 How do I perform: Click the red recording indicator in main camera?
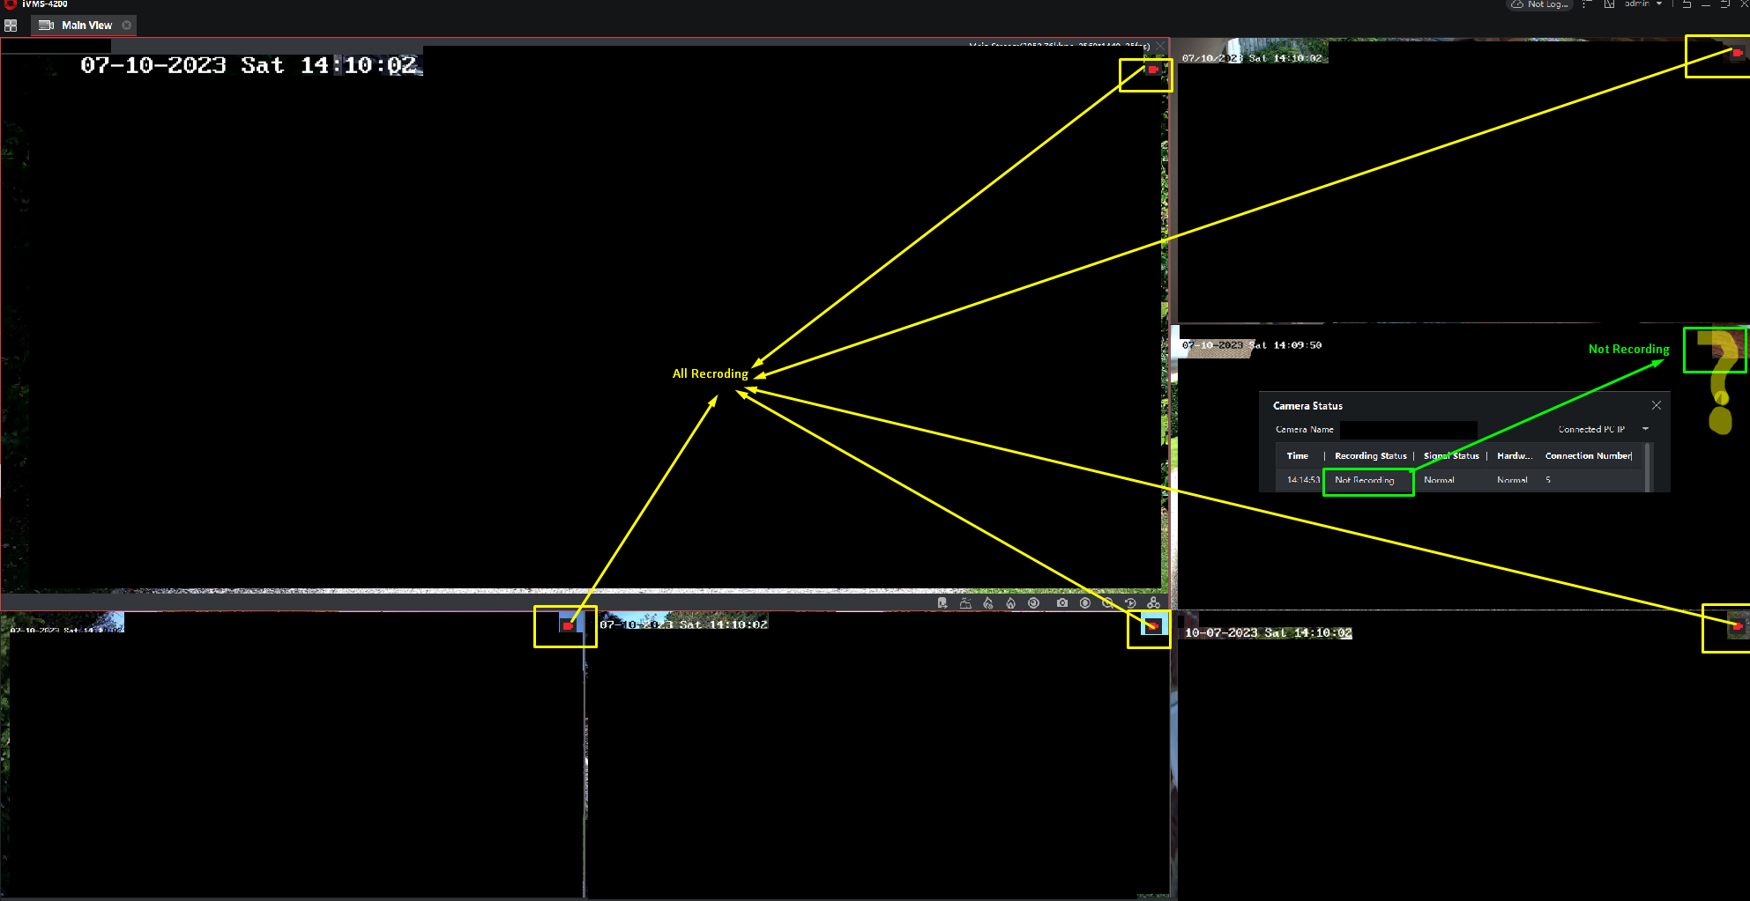[1152, 70]
